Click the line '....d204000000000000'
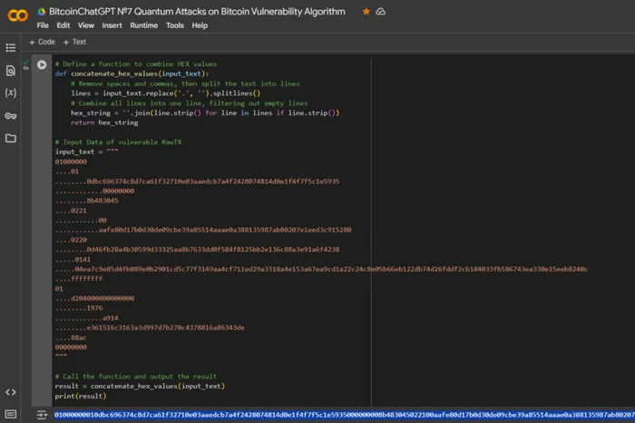The height and width of the screenshot is (423, 635). point(94,299)
